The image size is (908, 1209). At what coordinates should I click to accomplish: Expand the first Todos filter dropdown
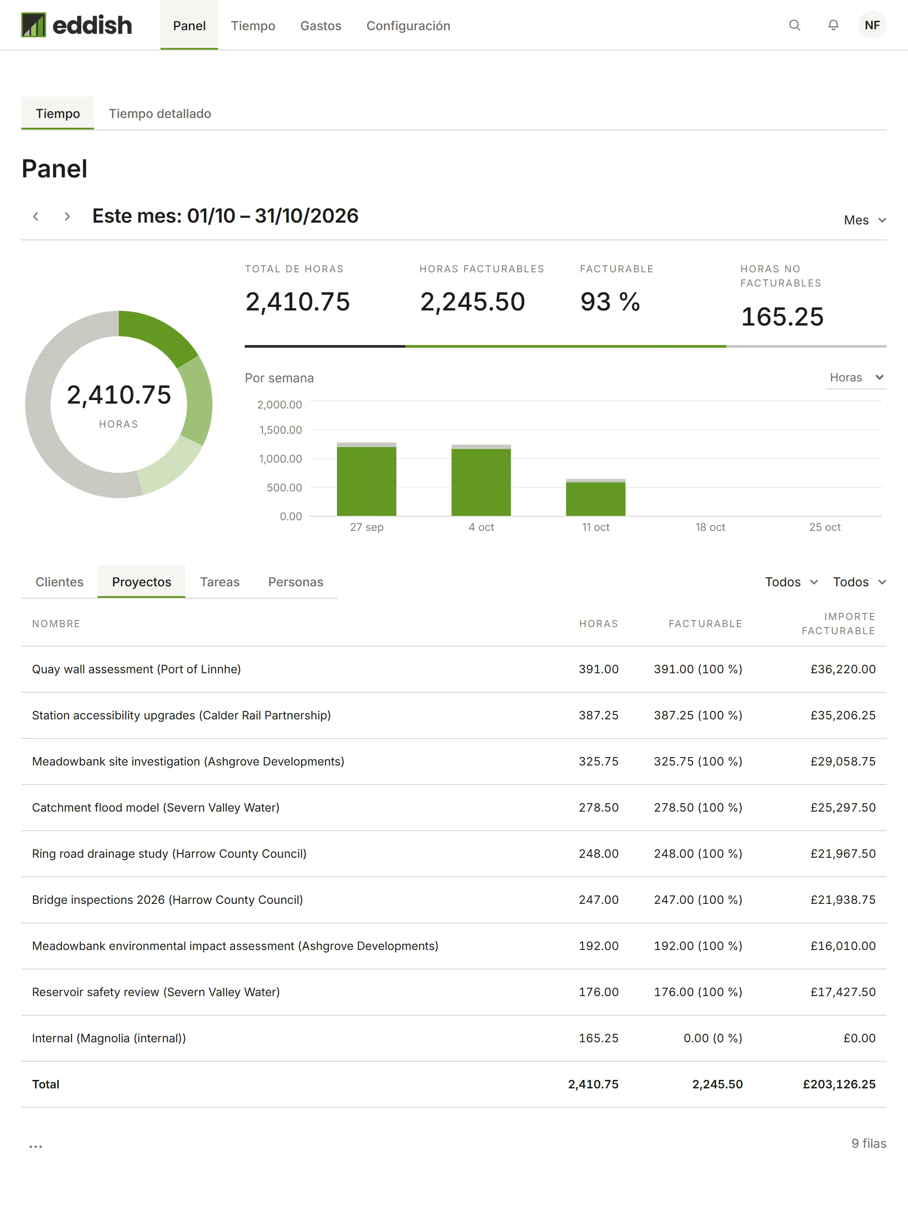click(x=791, y=582)
